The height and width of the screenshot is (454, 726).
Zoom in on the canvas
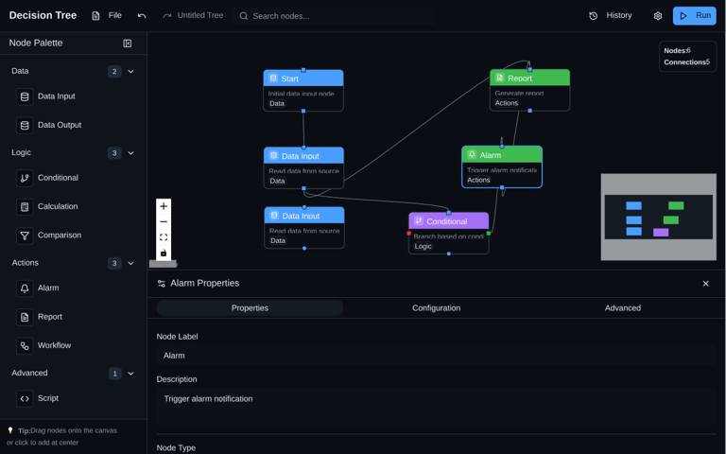pyautogui.click(x=164, y=206)
